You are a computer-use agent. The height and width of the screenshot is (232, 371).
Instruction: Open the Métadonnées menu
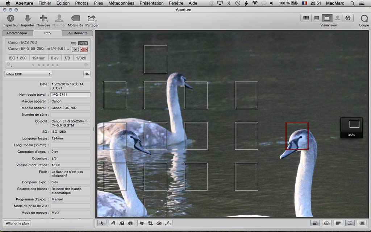point(121,3)
